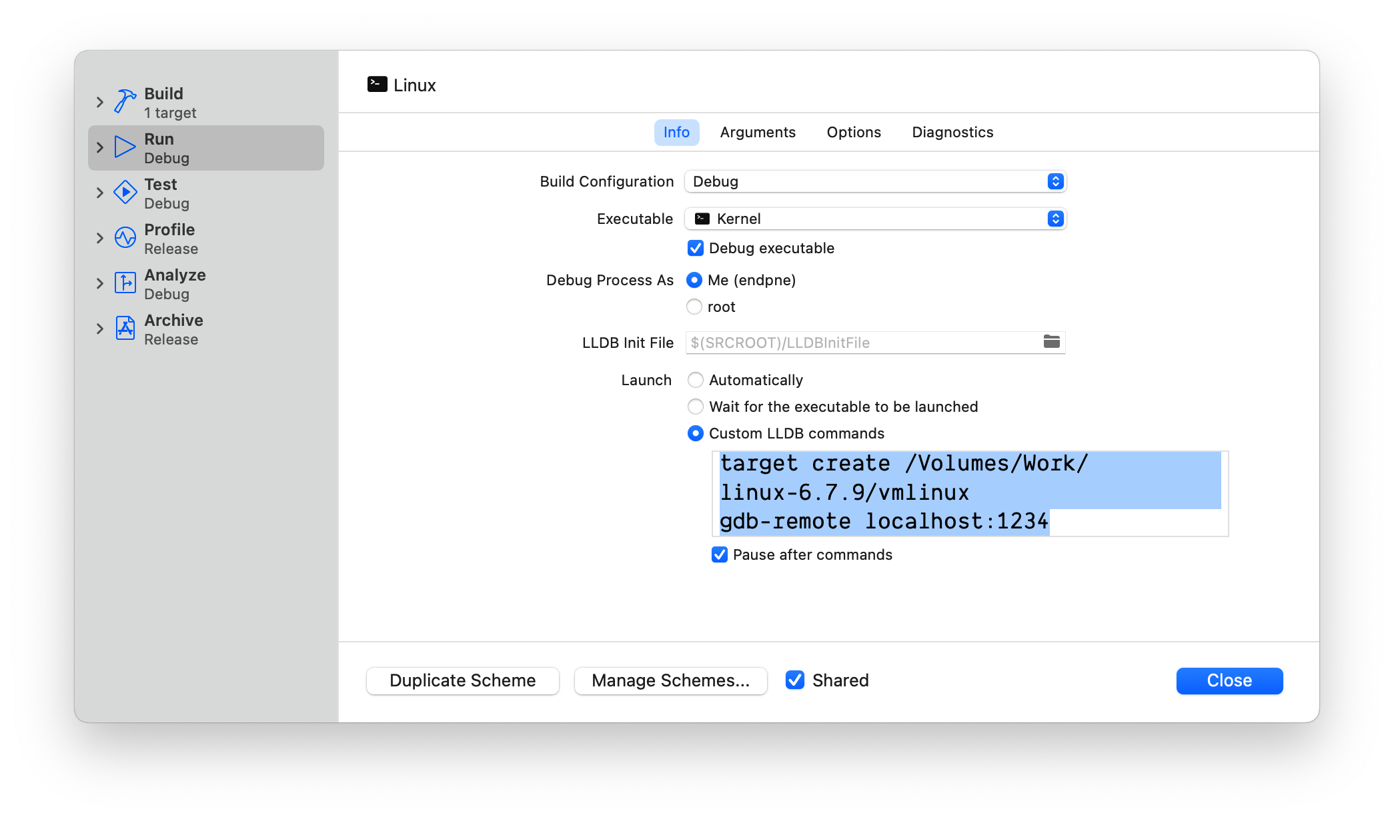Click the Linux scheme terminal icon
The height and width of the screenshot is (821, 1394).
pos(377,85)
